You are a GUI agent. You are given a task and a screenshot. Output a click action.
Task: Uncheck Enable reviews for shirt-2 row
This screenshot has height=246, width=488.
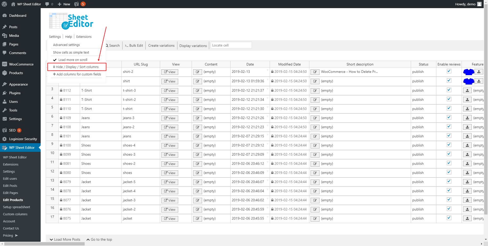click(x=449, y=71)
